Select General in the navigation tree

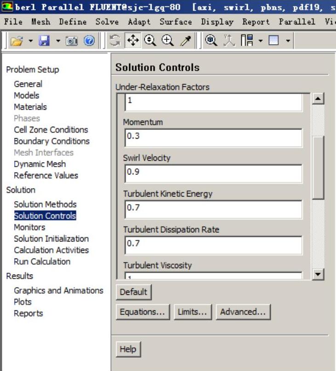click(x=28, y=84)
